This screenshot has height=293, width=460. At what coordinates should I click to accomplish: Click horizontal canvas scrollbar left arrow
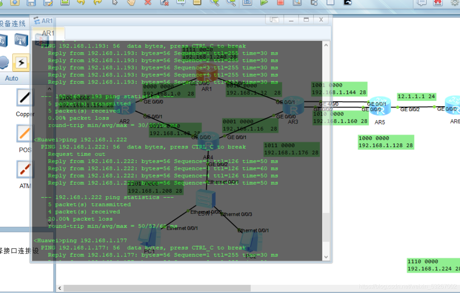60,288
